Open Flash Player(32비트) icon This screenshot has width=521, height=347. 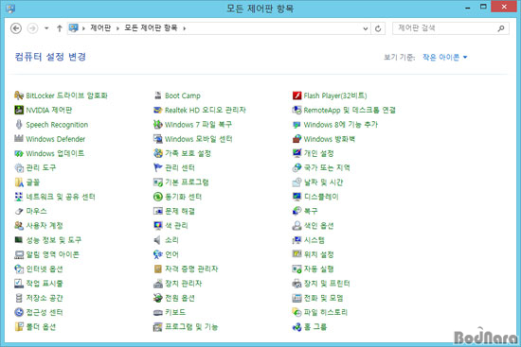point(296,95)
